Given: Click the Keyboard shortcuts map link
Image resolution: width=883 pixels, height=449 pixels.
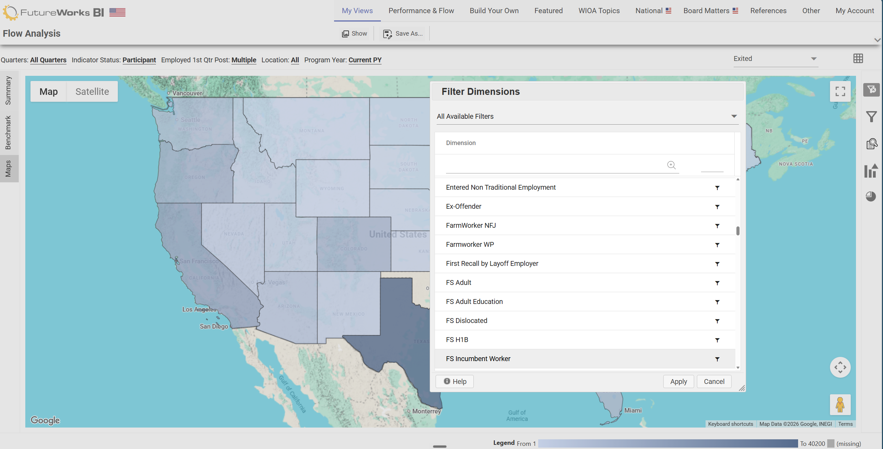Looking at the screenshot, I should (731, 424).
